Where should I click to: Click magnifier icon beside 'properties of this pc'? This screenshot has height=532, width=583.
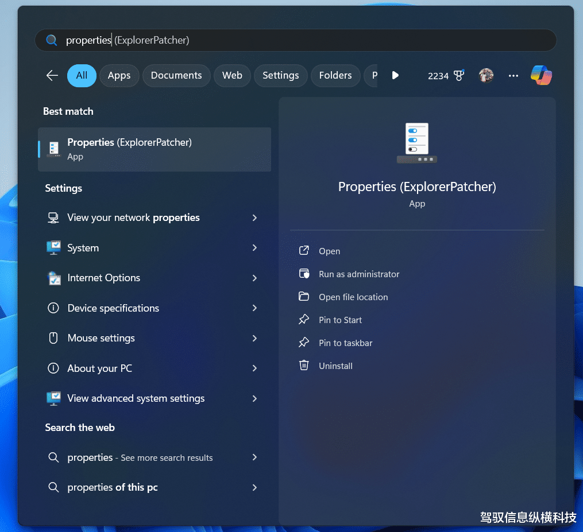coord(53,487)
